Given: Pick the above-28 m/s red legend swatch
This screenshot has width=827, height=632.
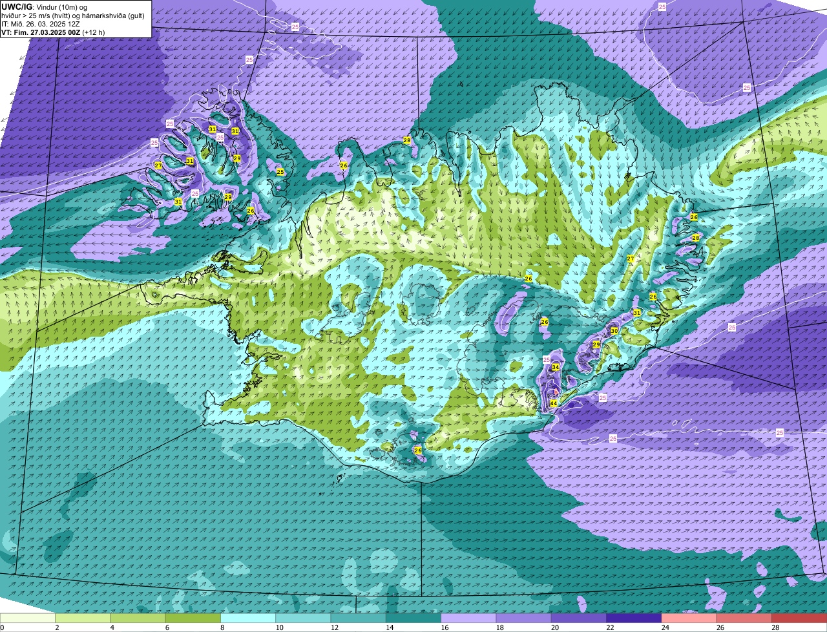Looking at the screenshot, I should pyautogui.click(x=799, y=618).
